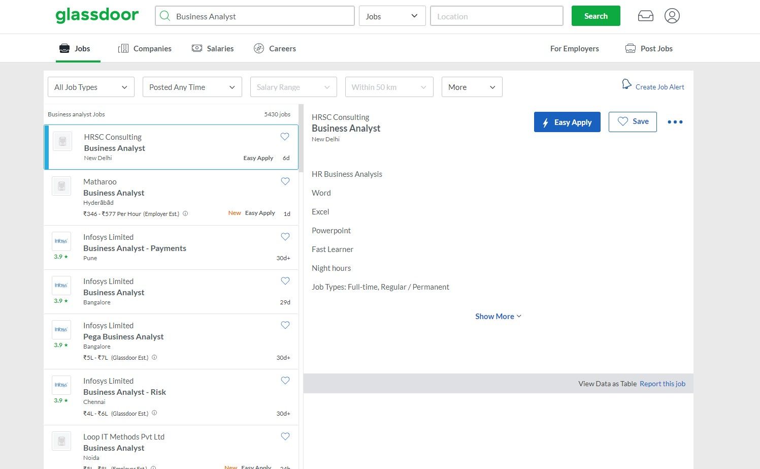Expand job description with Show More
760x469 pixels.
click(498, 316)
